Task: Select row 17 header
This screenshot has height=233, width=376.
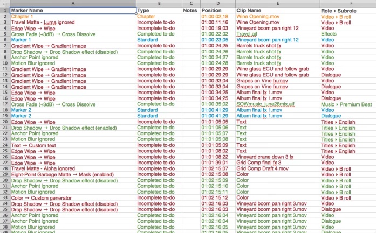Action: [5, 104]
